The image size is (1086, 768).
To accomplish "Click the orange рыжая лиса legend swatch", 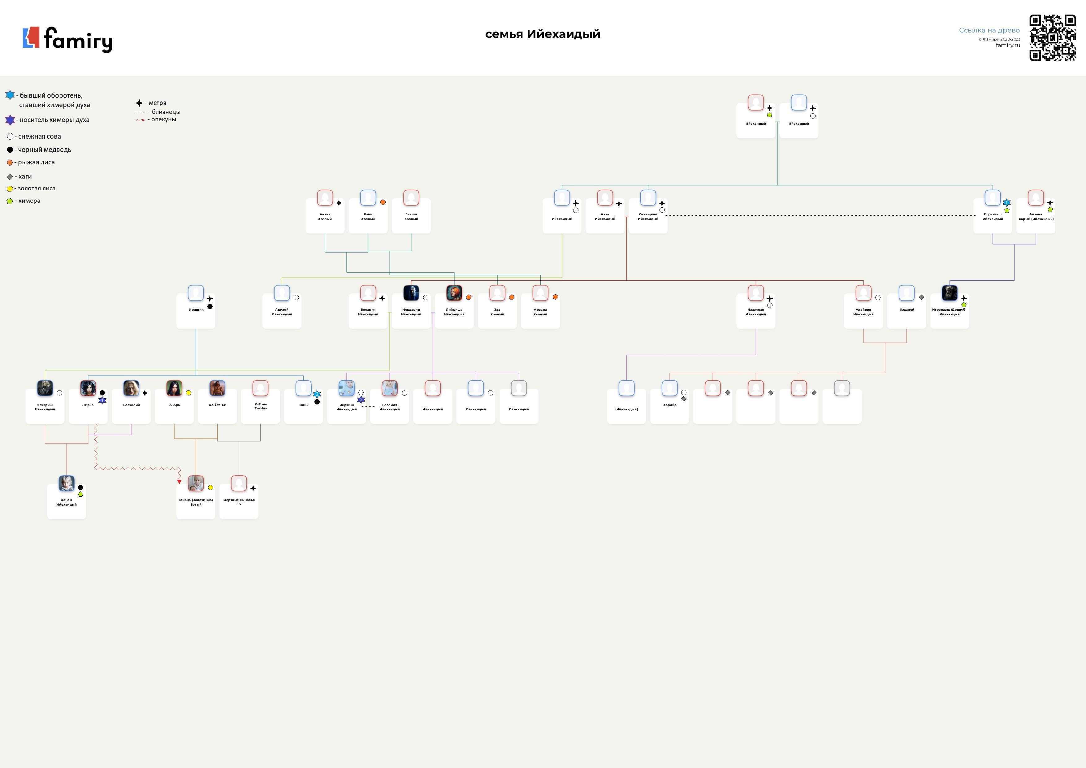I will pyautogui.click(x=10, y=163).
